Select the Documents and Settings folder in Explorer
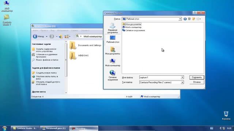Screen dimensions: 234x131 (x=85, y=45)
